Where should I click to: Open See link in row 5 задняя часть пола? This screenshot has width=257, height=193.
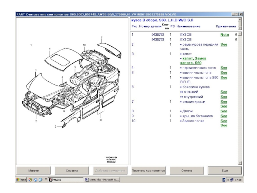tap(224, 73)
